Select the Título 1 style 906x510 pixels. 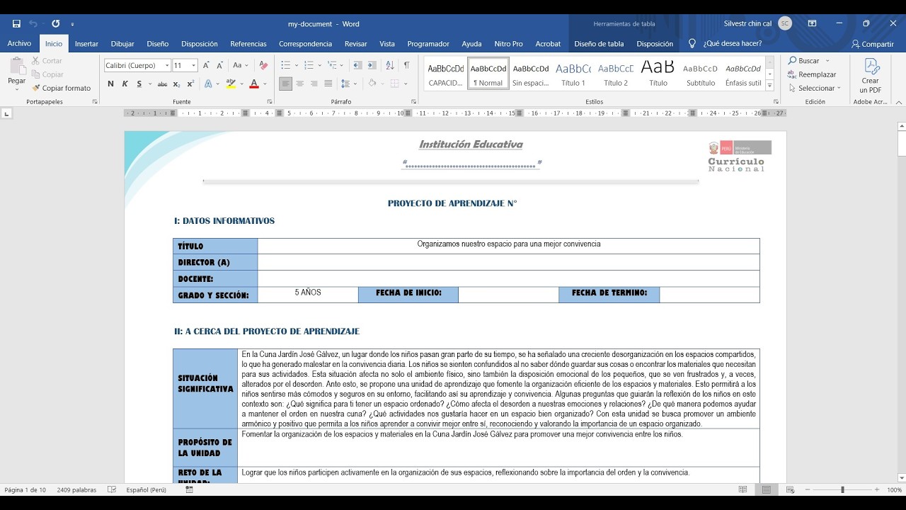click(x=573, y=74)
